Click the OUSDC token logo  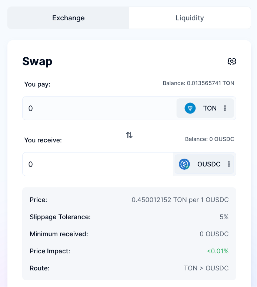click(184, 164)
